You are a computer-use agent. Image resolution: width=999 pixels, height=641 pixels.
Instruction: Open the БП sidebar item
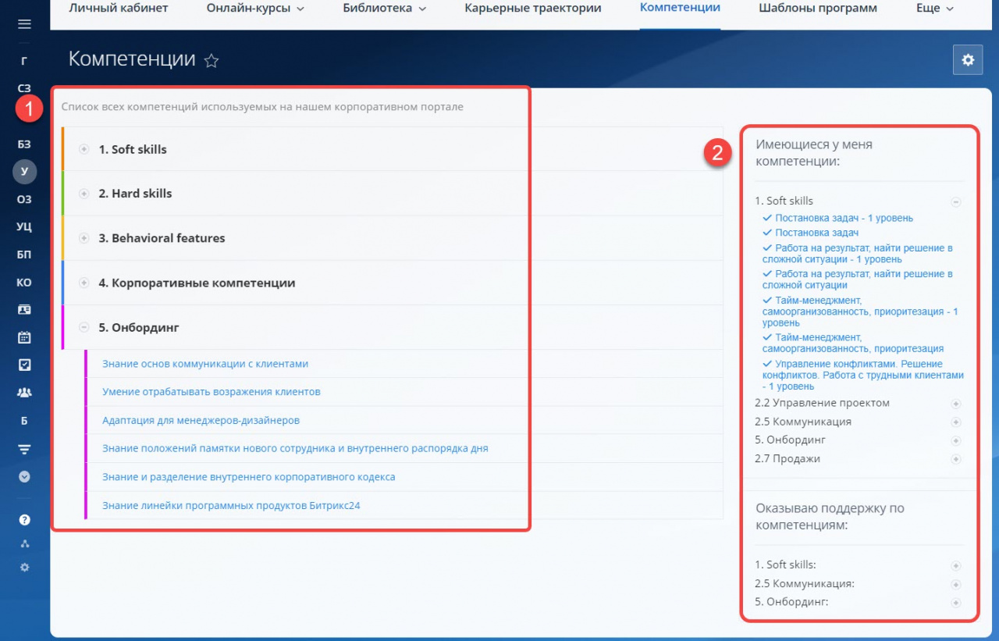[x=24, y=255]
